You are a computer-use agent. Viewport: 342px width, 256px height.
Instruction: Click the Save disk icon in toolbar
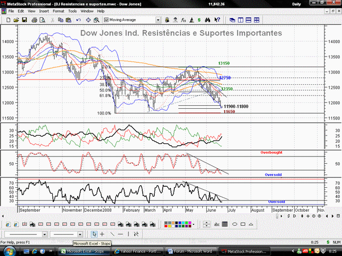pyautogui.click(x=24, y=20)
